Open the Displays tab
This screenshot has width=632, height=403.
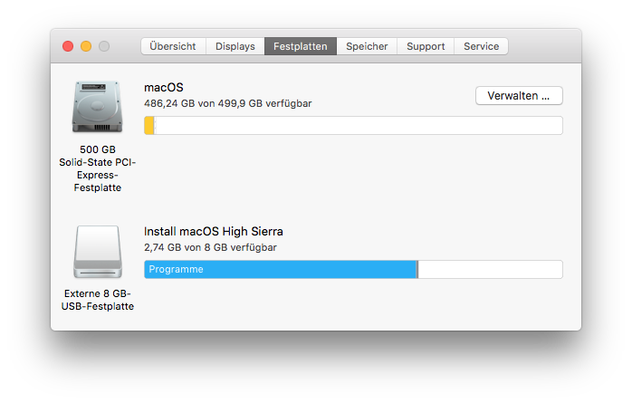(235, 46)
